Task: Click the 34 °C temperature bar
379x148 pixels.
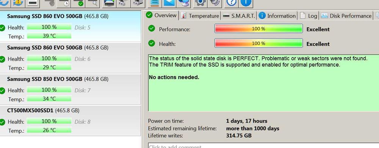Action: point(49,99)
